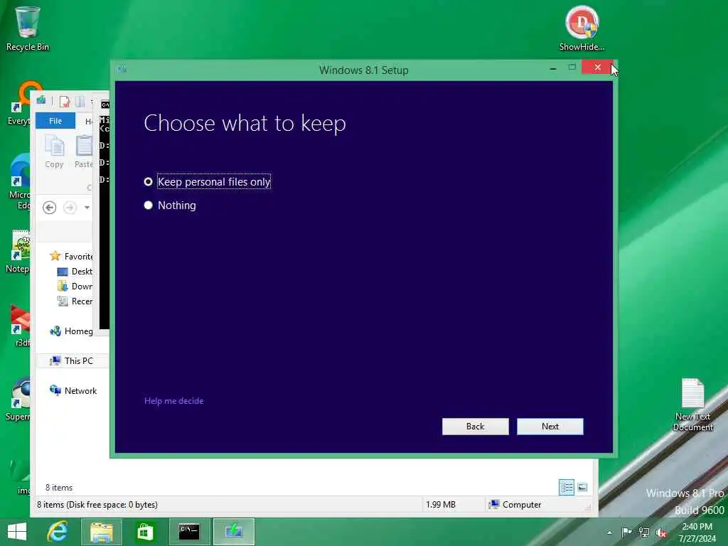This screenshot has height=546, width=728.
Task: Open the New Text Document file icon
Action: pyautogui.click(x=692, y=405)
